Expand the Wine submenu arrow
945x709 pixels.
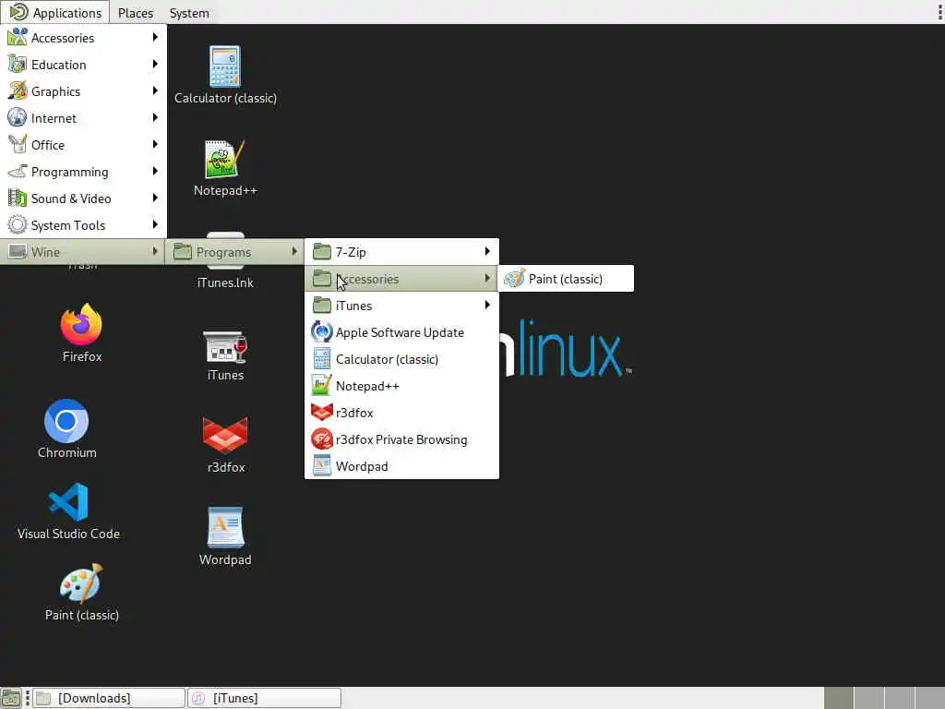[155, 251]
